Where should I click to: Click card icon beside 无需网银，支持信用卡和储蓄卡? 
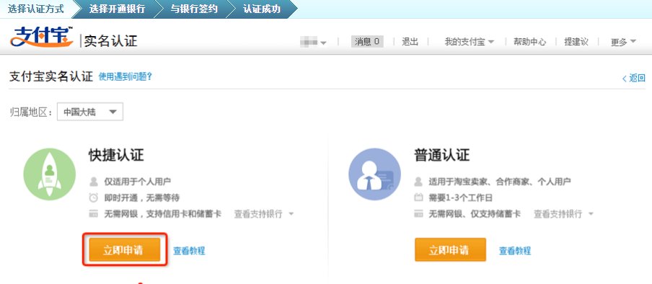(x=94, y=214)
